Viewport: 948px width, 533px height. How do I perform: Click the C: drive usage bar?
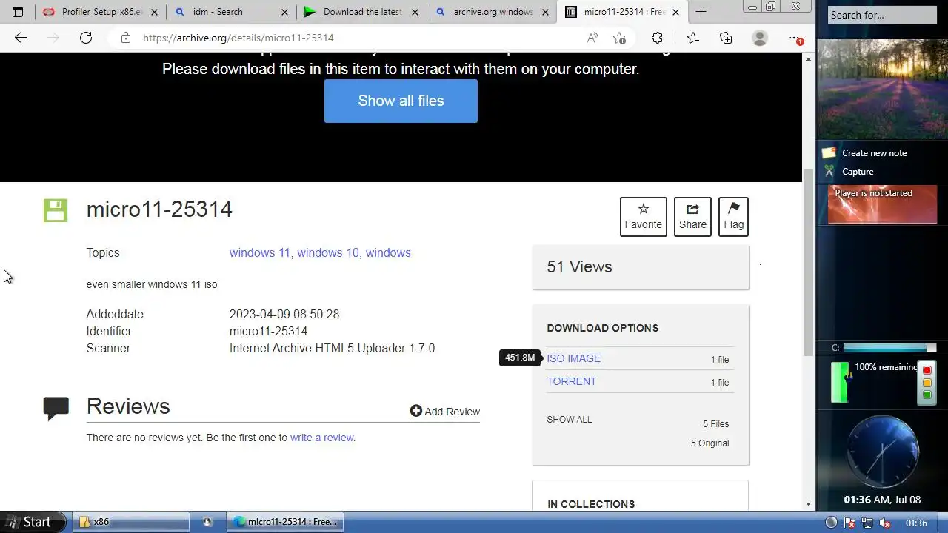(x=889, y=348)
